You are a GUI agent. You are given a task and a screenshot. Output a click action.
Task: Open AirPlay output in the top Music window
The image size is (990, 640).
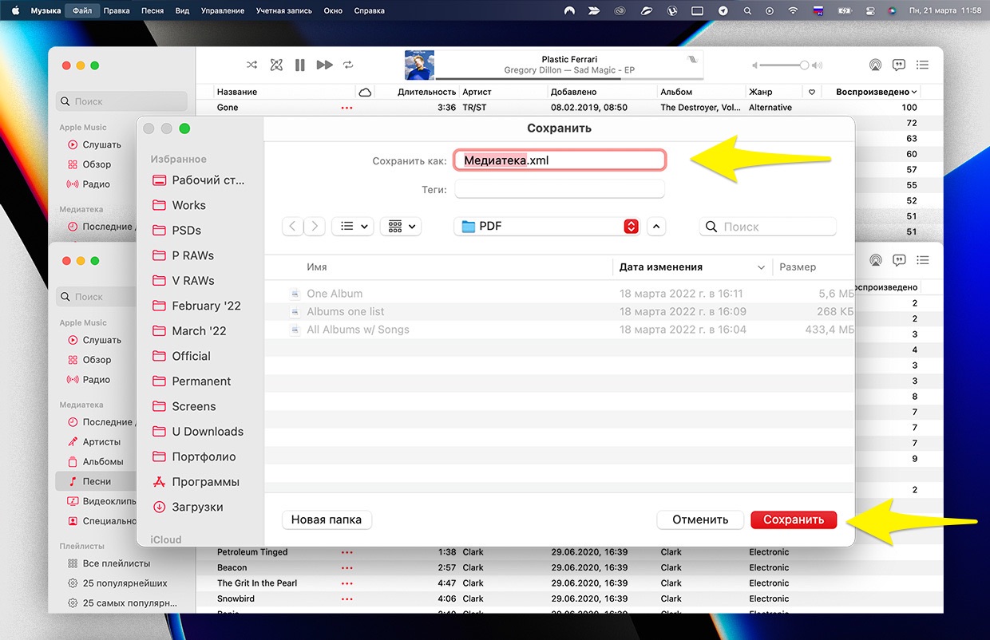875,65
